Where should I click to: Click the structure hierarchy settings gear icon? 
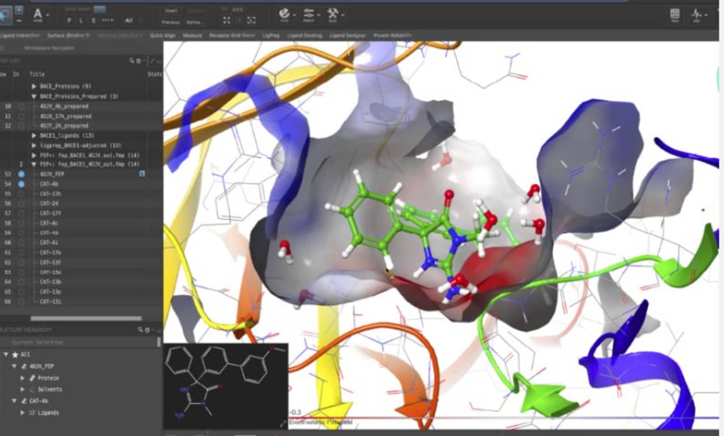147,330
